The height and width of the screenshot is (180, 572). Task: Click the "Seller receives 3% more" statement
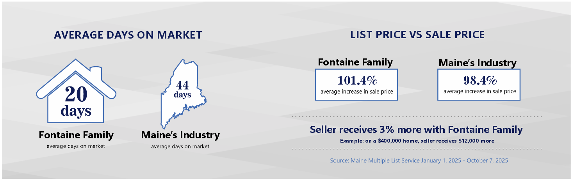point(416,130)
